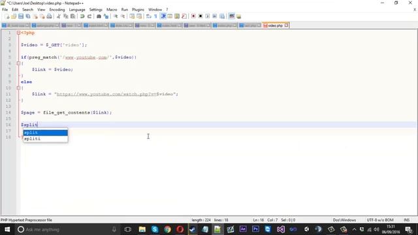Screen dimensions: 418x235
Task: Open the Language menu
Action: [77, 10]
